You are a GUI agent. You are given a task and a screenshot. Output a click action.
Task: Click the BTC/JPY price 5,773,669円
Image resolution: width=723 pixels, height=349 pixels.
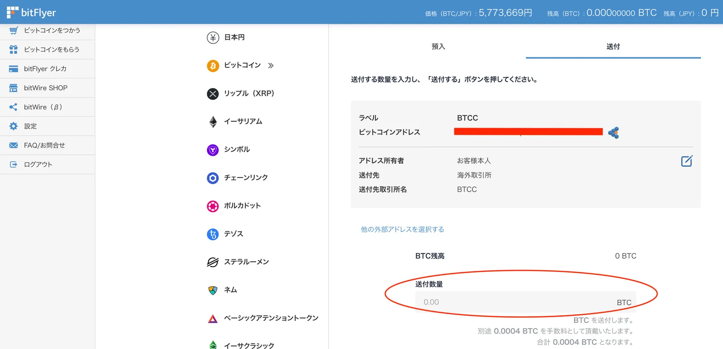[x=505, y=13]
